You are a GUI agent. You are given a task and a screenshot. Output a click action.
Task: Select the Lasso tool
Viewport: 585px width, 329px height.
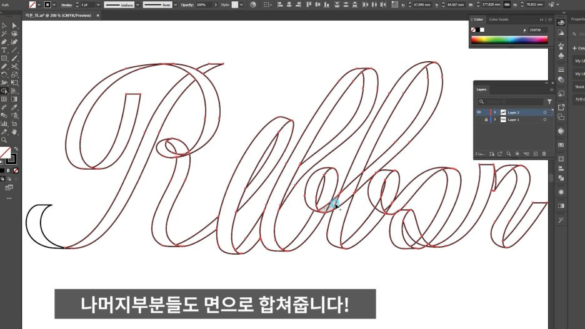point(14,34)
